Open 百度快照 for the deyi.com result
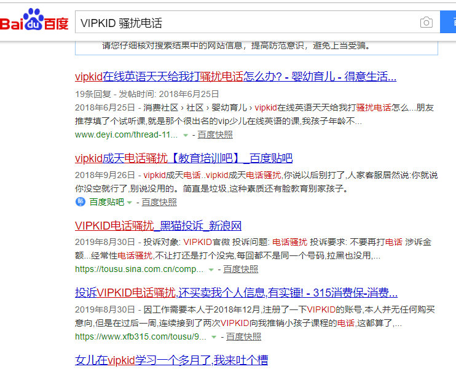The image size is (456, 369). (x=215, y=135)
